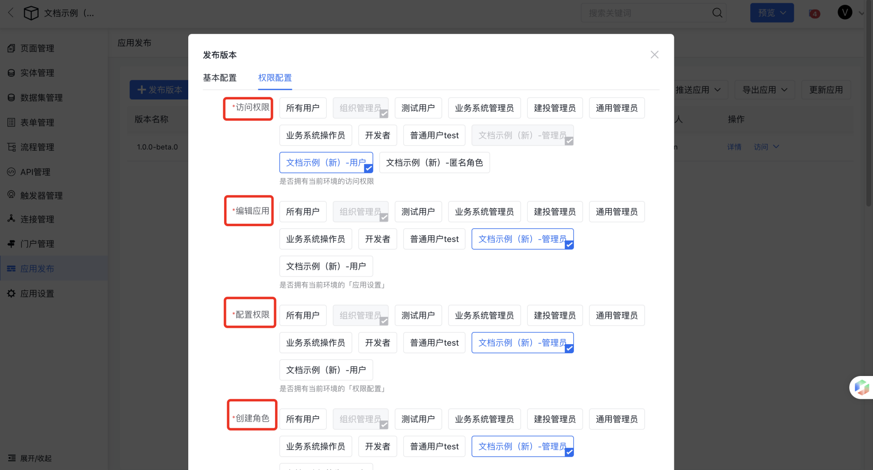Click the 搜索关键词 search field
Image resolution: width=873 pixels, height=470 pixels.
(x=646, y=13)
